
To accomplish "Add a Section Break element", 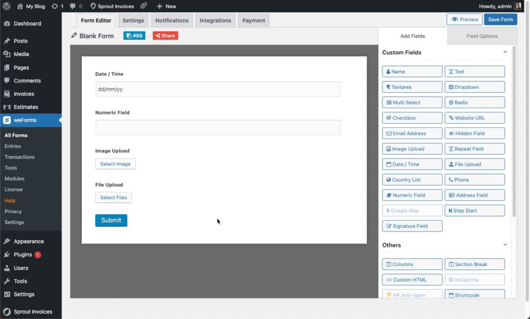I will point(474,264).
